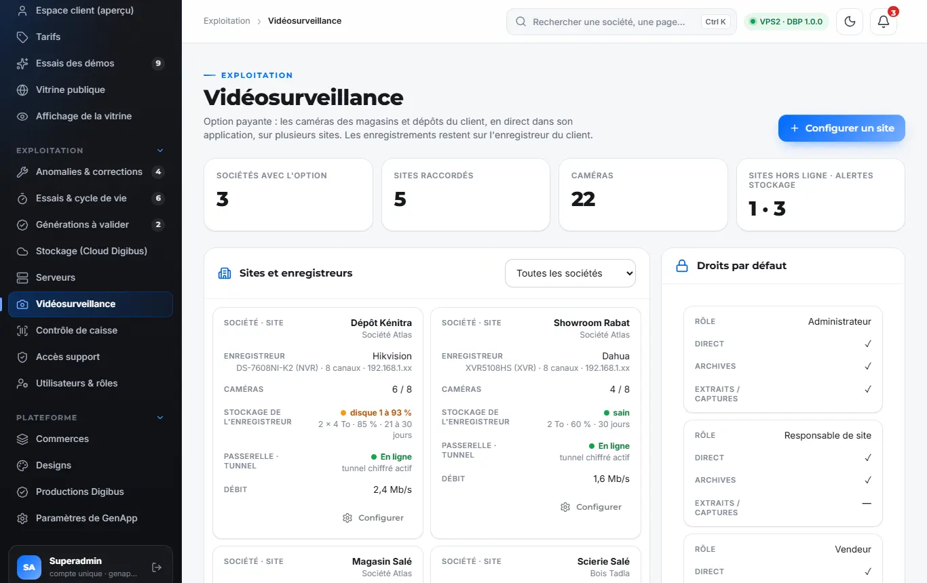The height and width of the screenshot is (583, 927).
Task: Click the Tarifs tag icon in the sidebar
Action: [x=22, y=37]
